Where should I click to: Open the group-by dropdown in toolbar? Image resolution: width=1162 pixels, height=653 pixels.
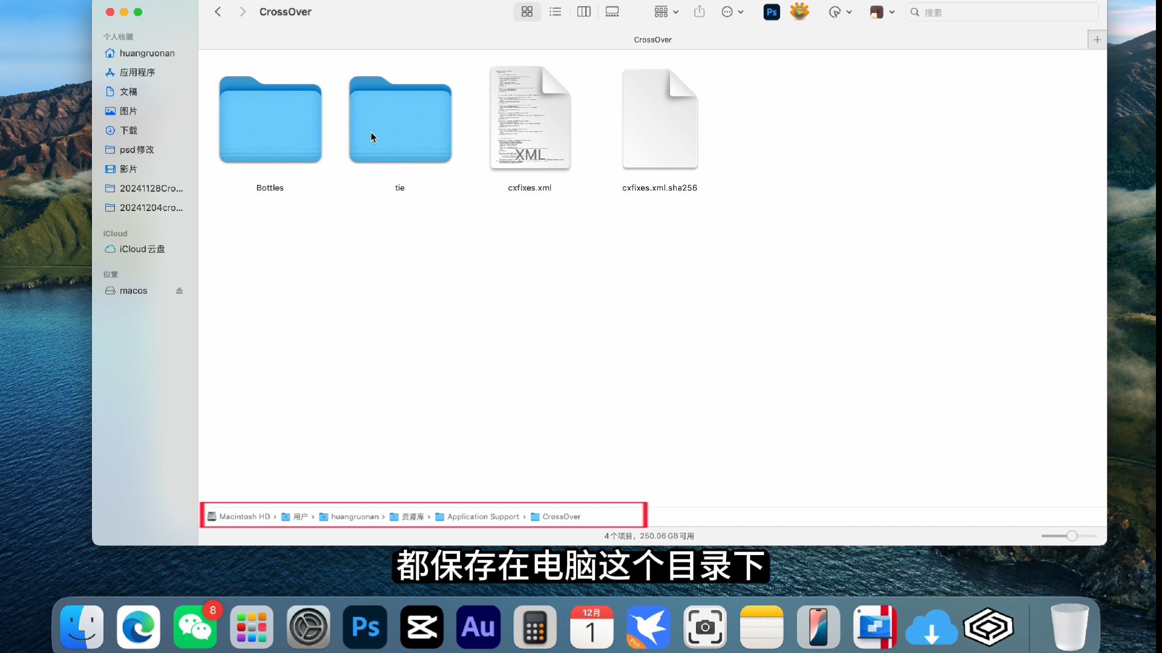tap(666, 11)
